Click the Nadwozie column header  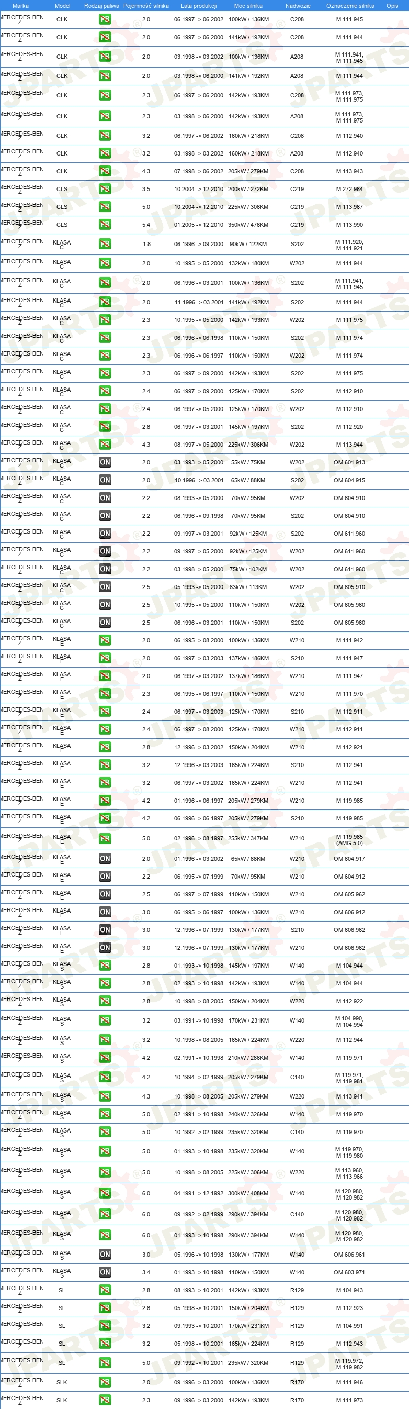coord(298,6)
